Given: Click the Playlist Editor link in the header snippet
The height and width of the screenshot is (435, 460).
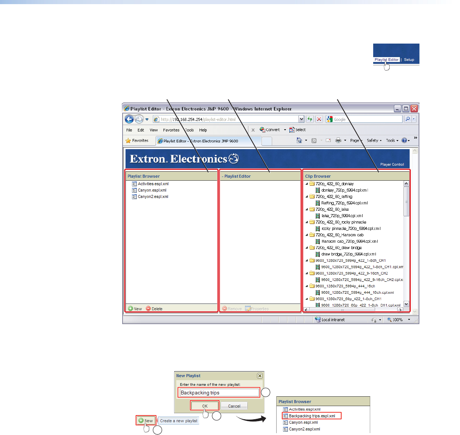Looking at the screenshot, I should pyautogui.click(x=386, y=59).
